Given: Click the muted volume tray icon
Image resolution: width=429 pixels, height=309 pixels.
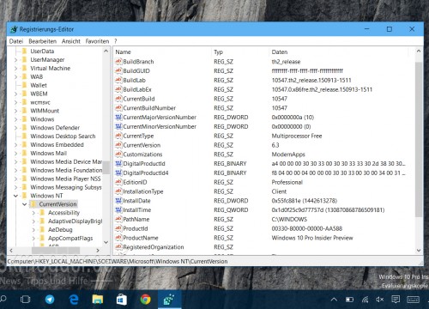Looking at the screenshot, I should tap(380, 300).
